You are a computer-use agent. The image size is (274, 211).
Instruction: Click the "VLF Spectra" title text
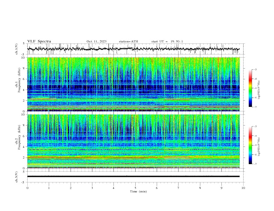point(39,41)
